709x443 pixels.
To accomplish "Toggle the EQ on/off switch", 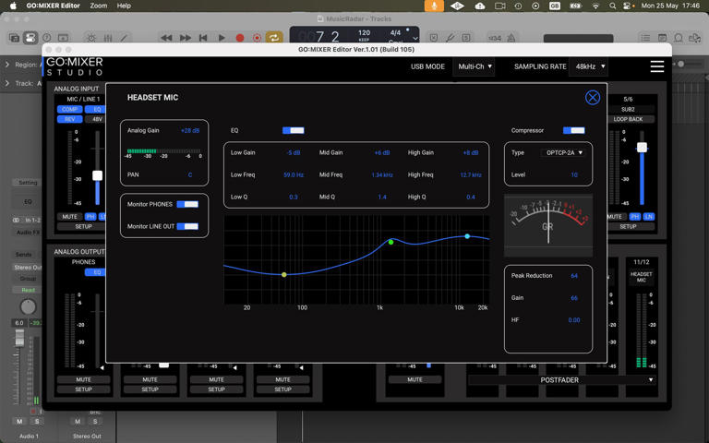I will [x=293, y=130].
